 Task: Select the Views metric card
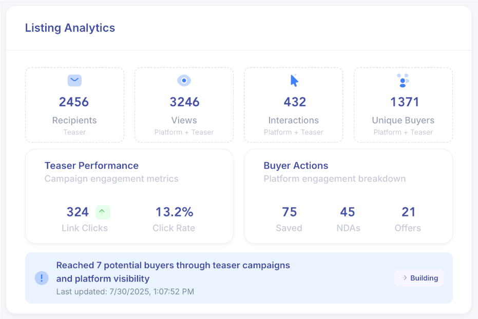click(184, 105)
